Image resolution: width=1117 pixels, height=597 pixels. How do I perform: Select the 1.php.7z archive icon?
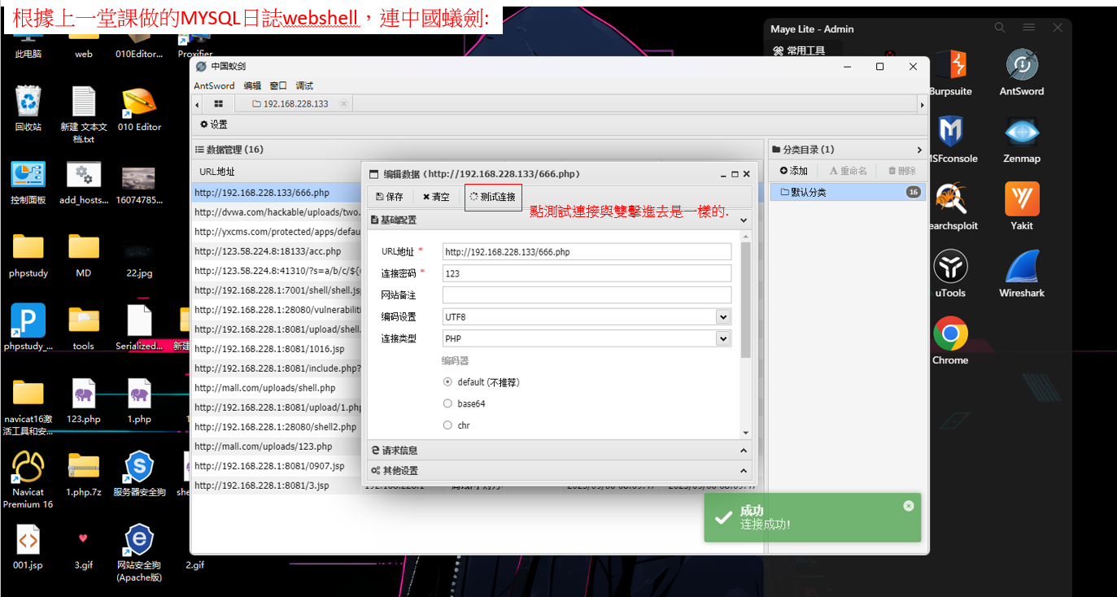(x=84, y=467)
